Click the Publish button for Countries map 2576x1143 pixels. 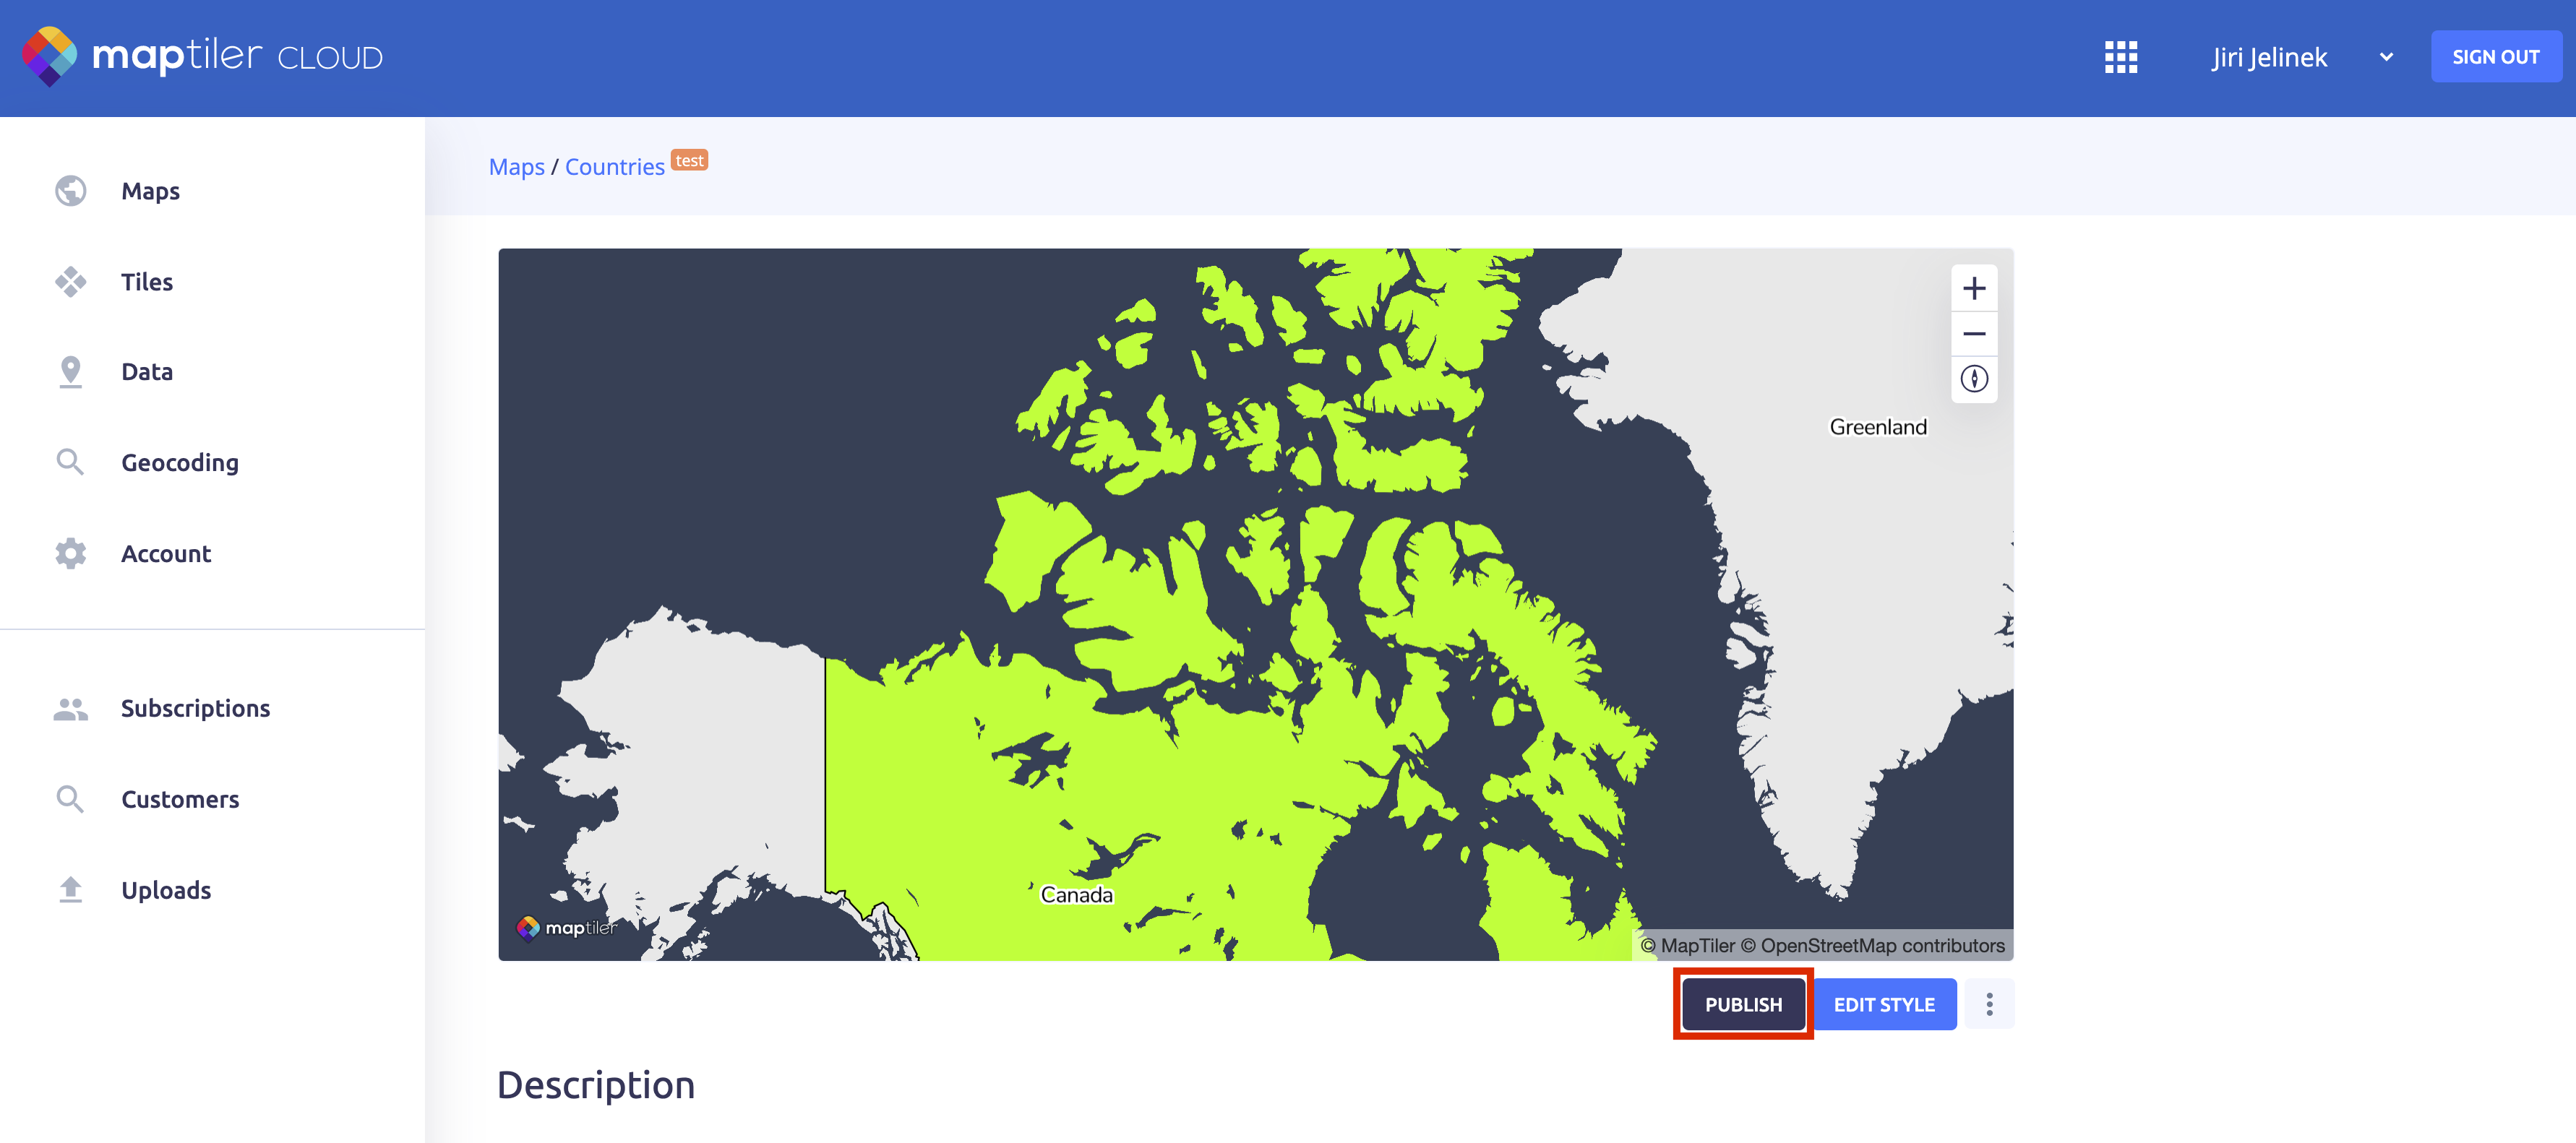click(x=1741, y=1004)
